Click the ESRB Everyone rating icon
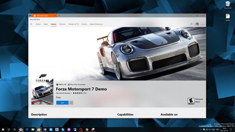Viewport: 235px width, 132px height. click(191, 101)
